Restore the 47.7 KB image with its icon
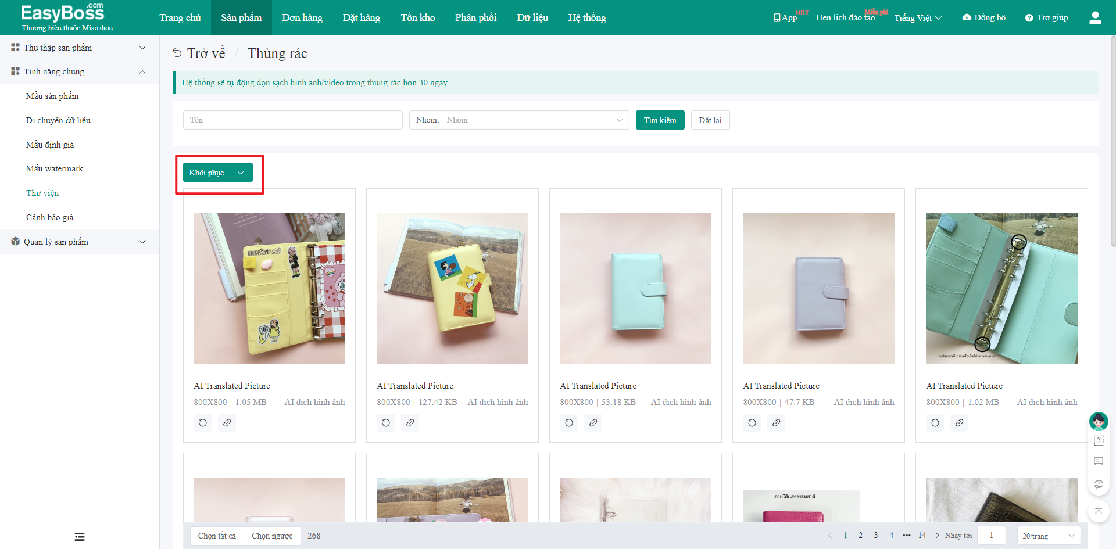Viewport: 1116px width, 549px height. pyautogui.click(x=752, y=423)
